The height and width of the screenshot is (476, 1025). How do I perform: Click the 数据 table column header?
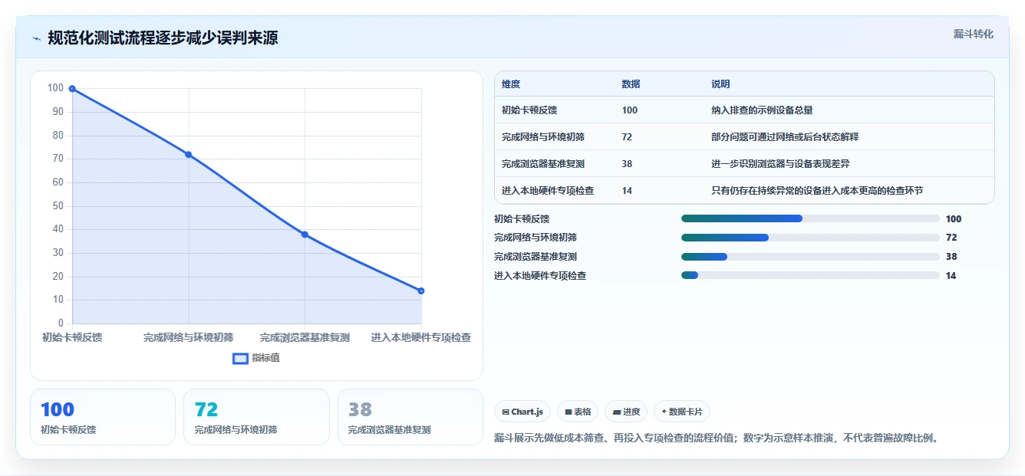[631, 84]
